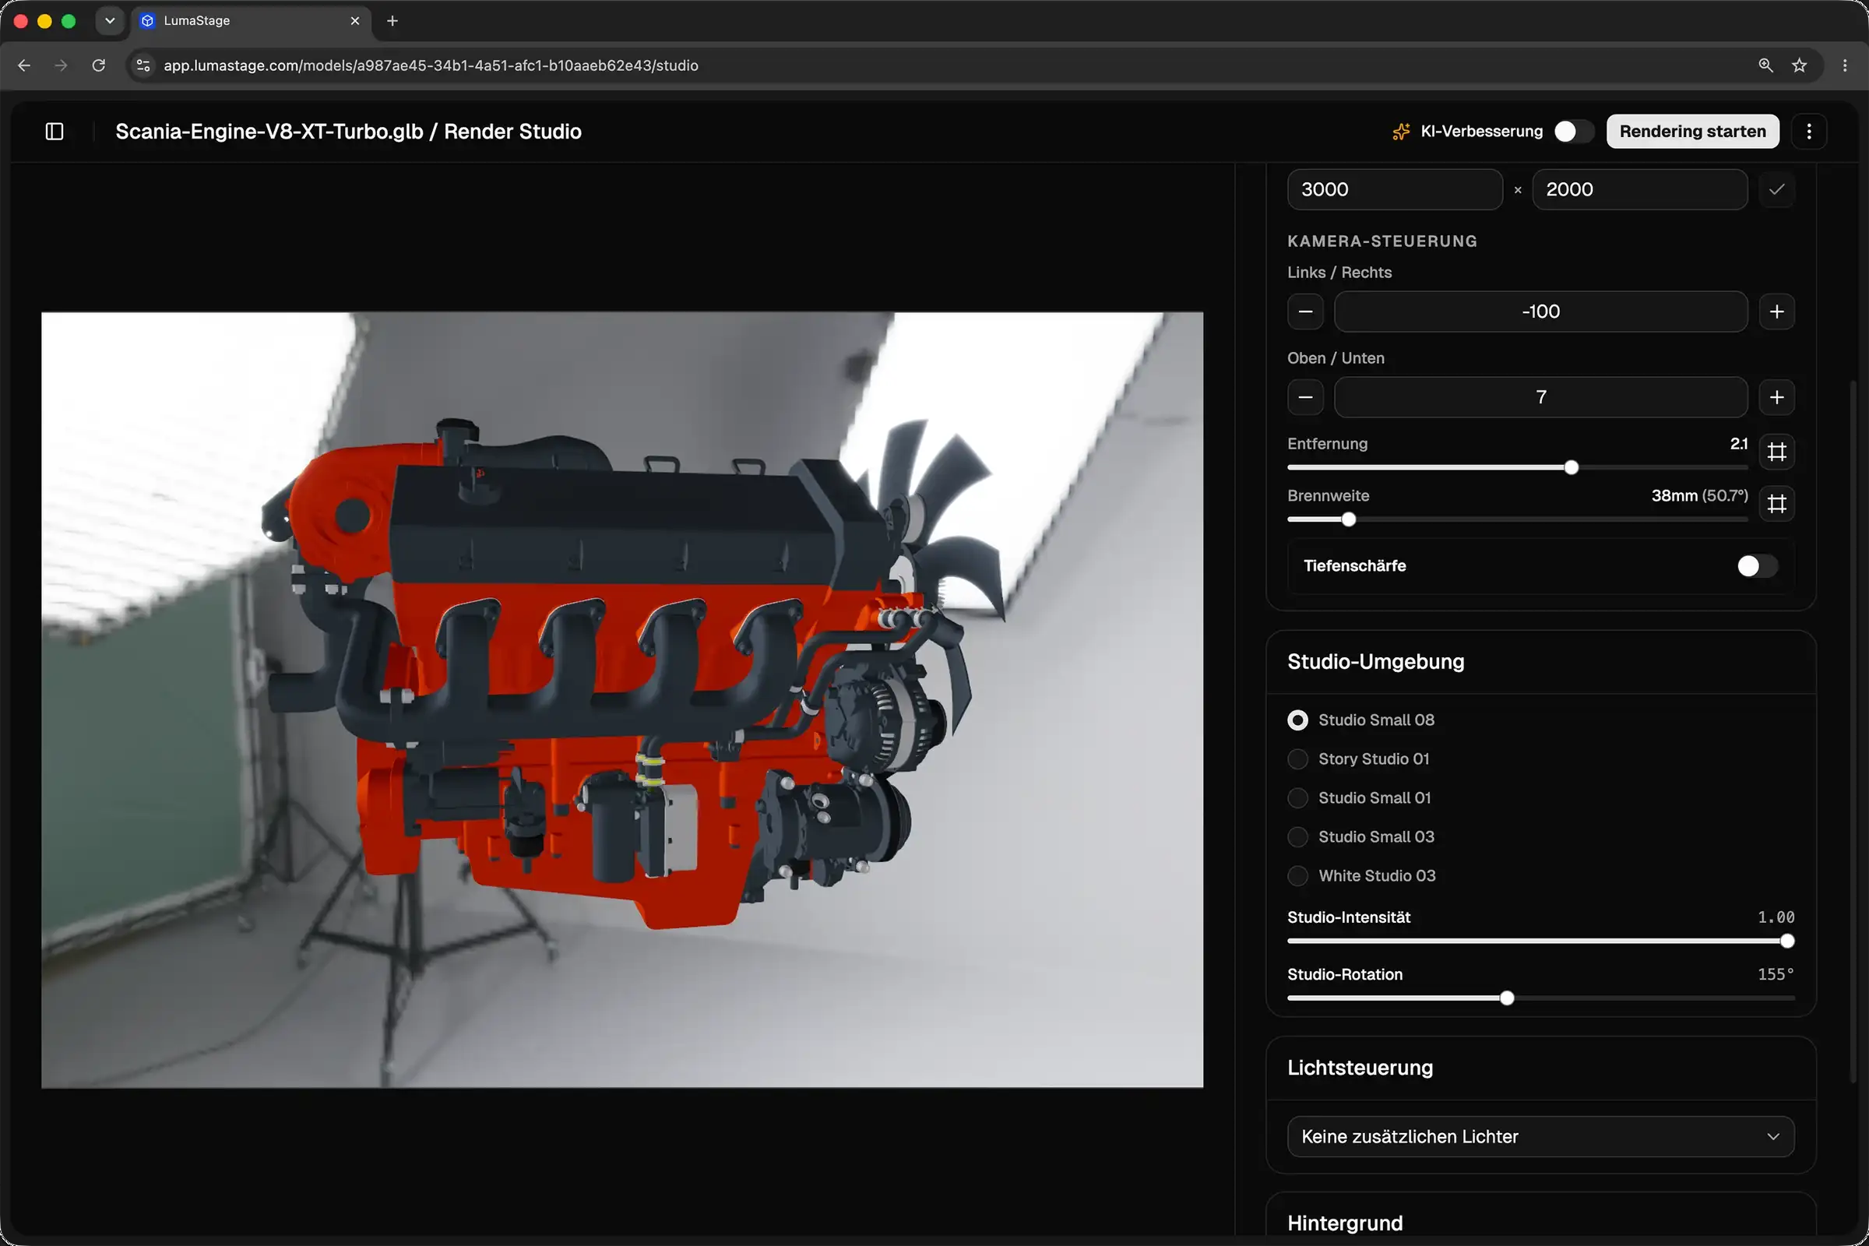1869x1246 pixels.
Task: Open the tab search dropdown arrow
Action: point(110,21)
